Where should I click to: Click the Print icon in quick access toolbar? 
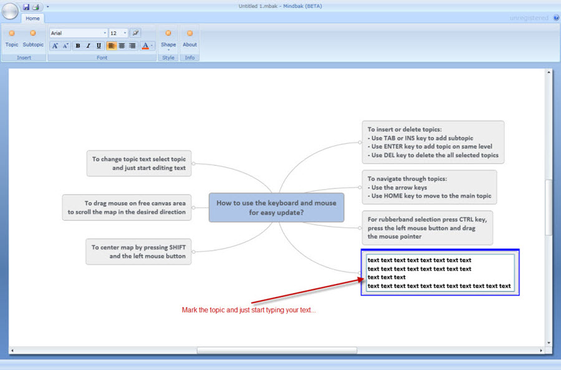click(x=36, y=7)
